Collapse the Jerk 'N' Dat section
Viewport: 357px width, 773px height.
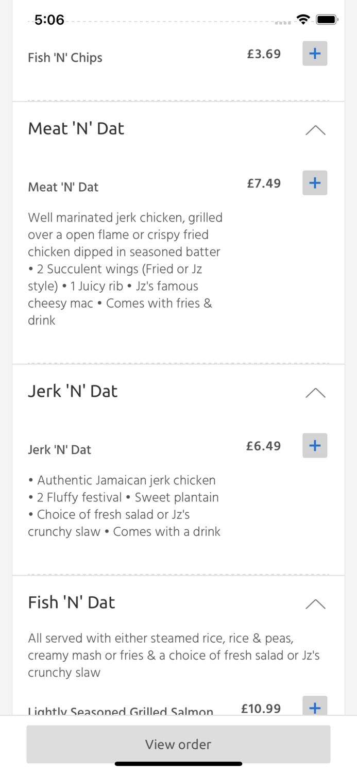(315, 393)
